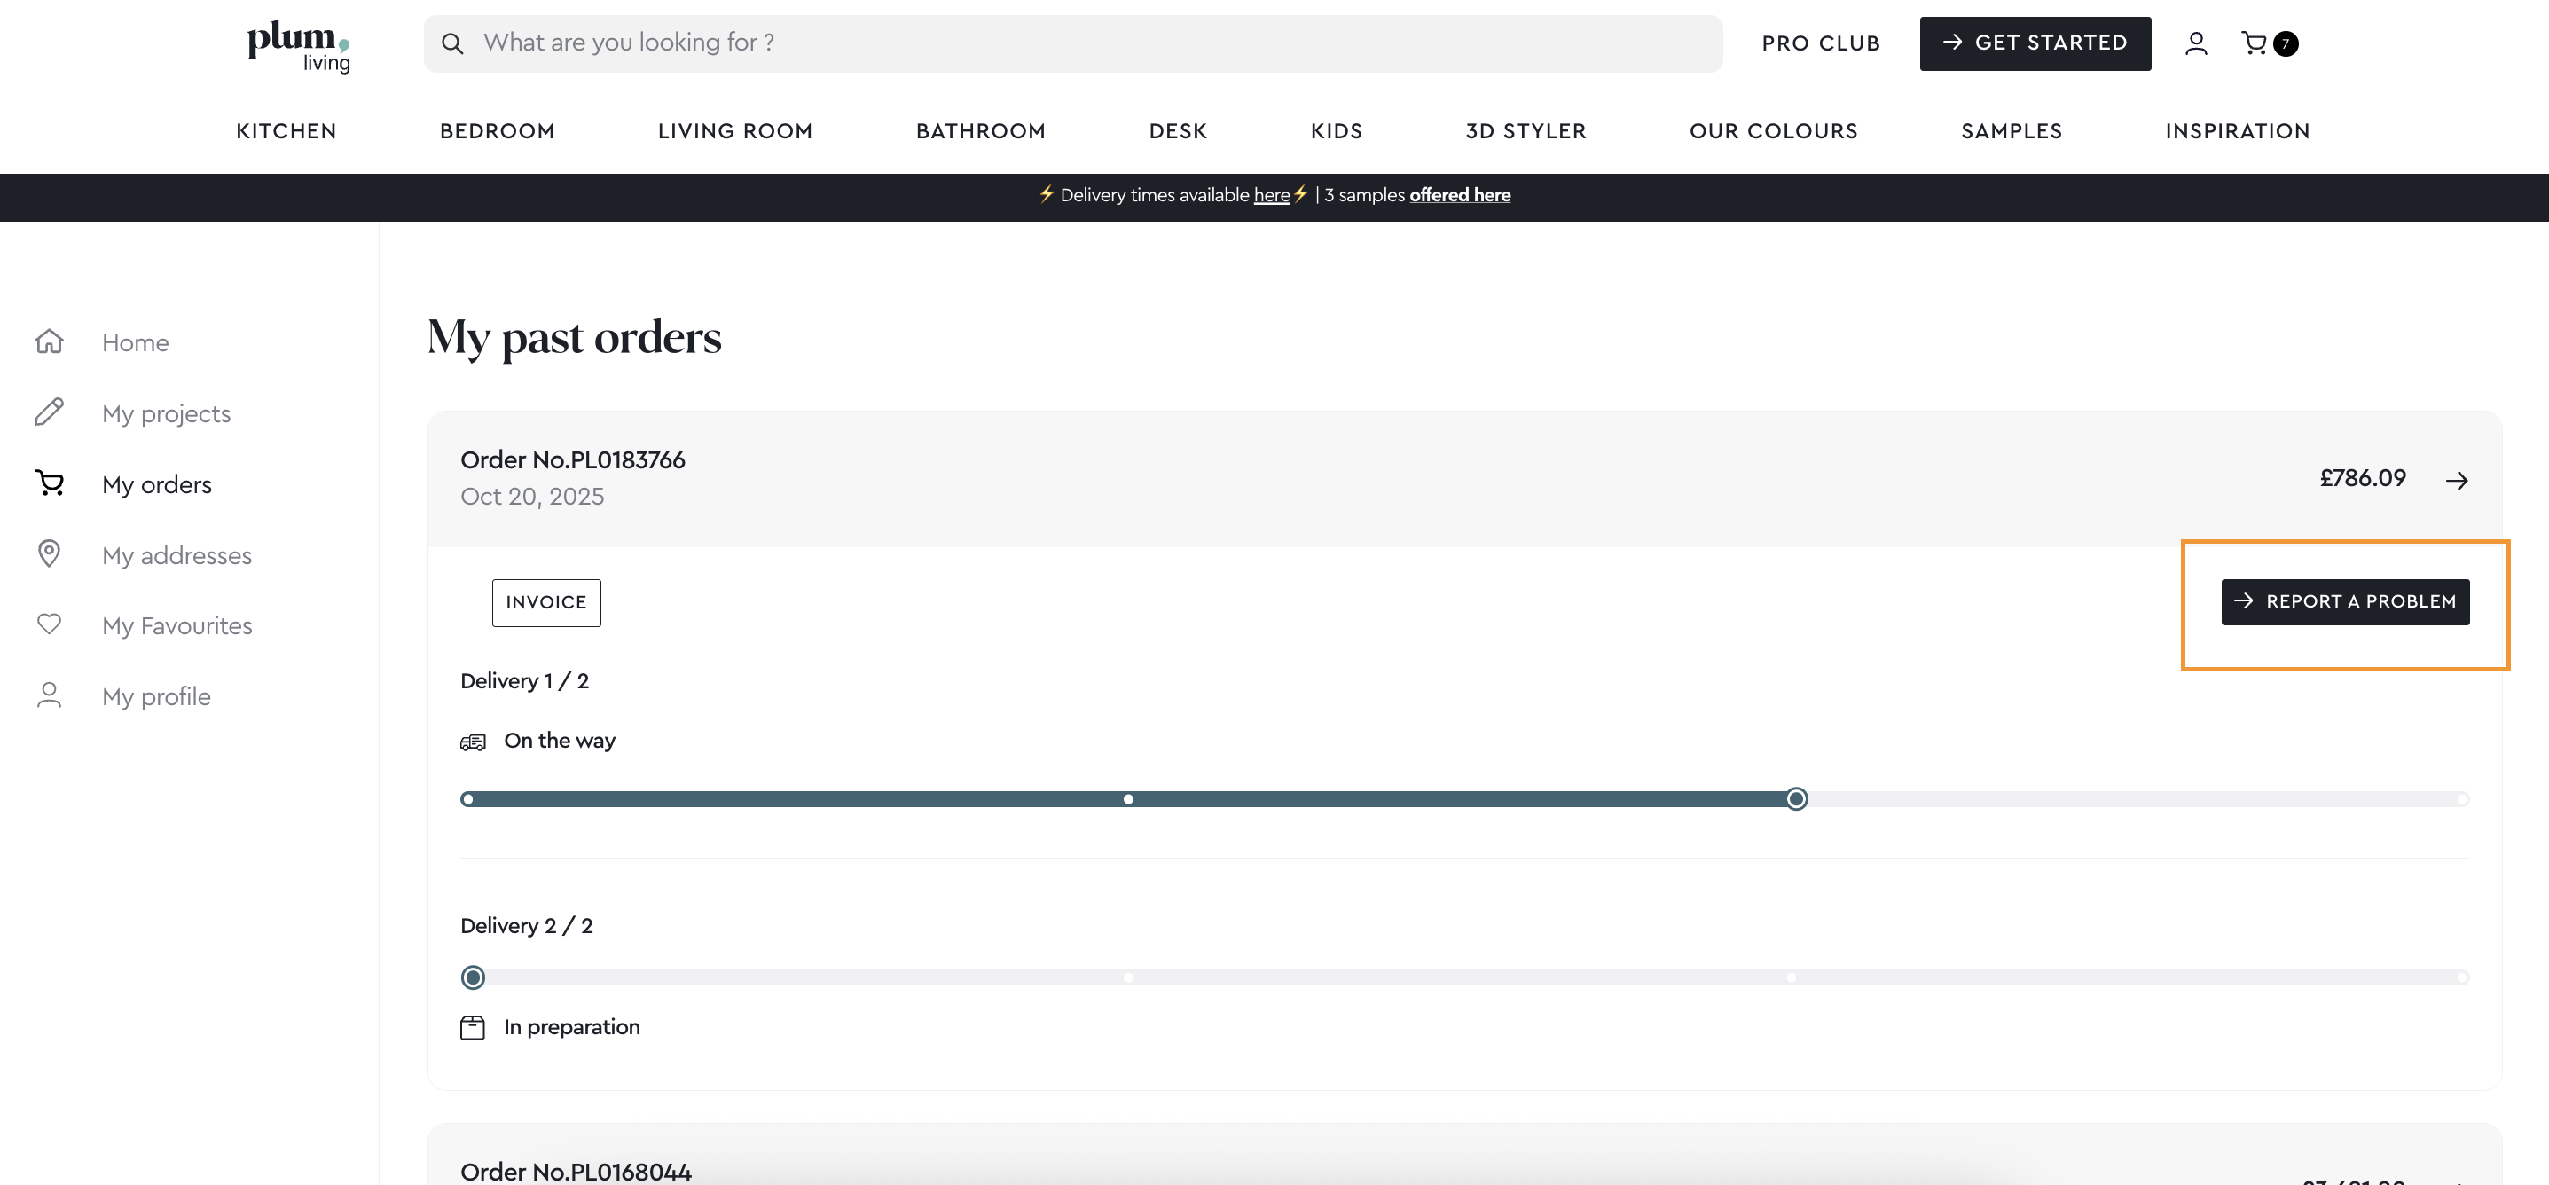Click the My projects pencil icon
Screen dimensions: 2549x1185
point(50,412)
